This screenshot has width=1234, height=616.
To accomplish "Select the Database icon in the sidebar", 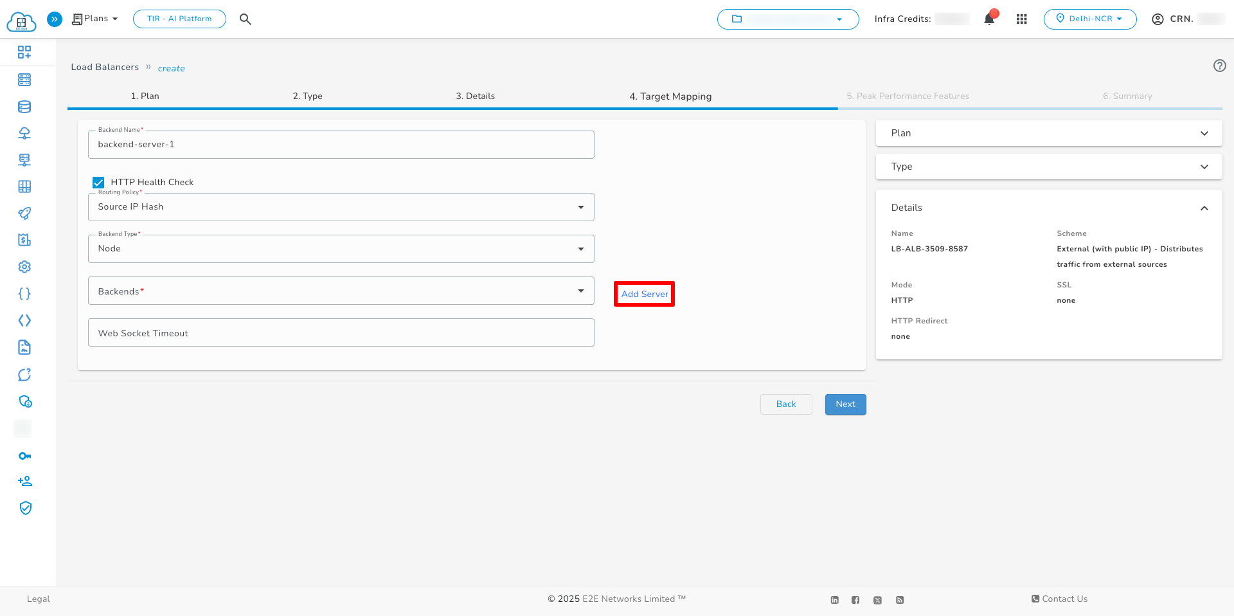I will click(24, 107).
